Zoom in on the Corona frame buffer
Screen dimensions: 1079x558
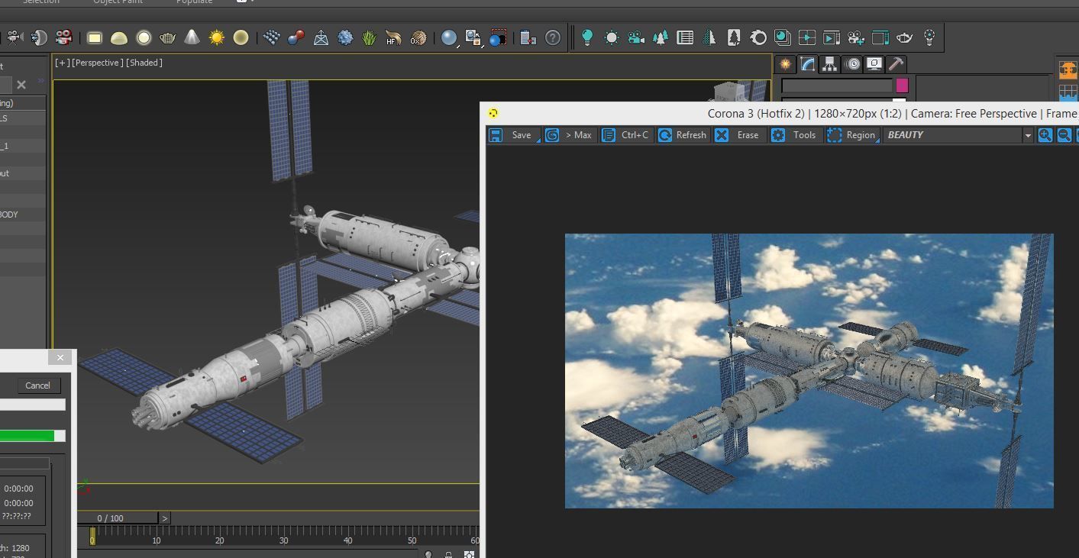coord(1045,135)
